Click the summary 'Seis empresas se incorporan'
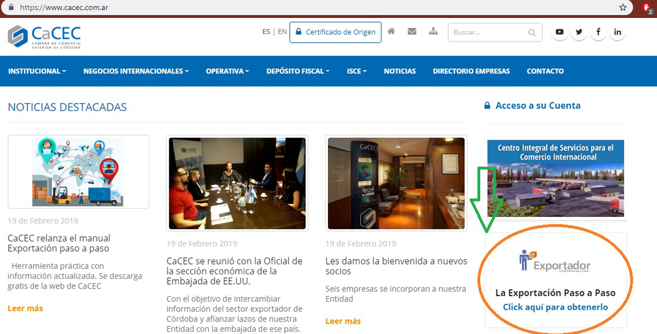This screenshot has width=657, height=334. (396, 294)
